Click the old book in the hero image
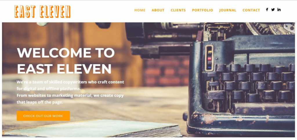297x140 pixels. click(x=93, y=128)
